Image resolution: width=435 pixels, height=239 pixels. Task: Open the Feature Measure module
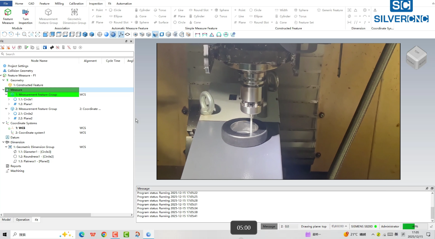point(8,16)
